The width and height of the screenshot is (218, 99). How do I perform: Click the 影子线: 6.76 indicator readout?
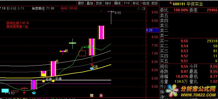point(15,8)
